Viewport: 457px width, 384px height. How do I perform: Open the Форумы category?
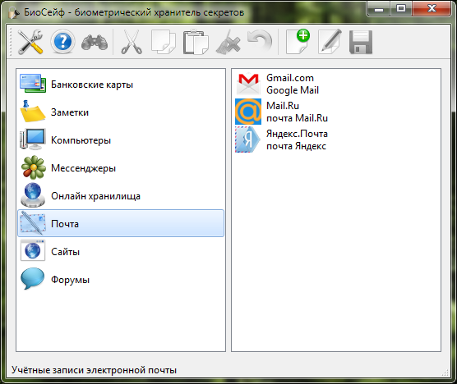pos(121,280)
